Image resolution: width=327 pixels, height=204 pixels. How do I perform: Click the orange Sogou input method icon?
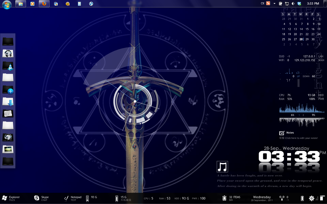[x=268, y=3]
